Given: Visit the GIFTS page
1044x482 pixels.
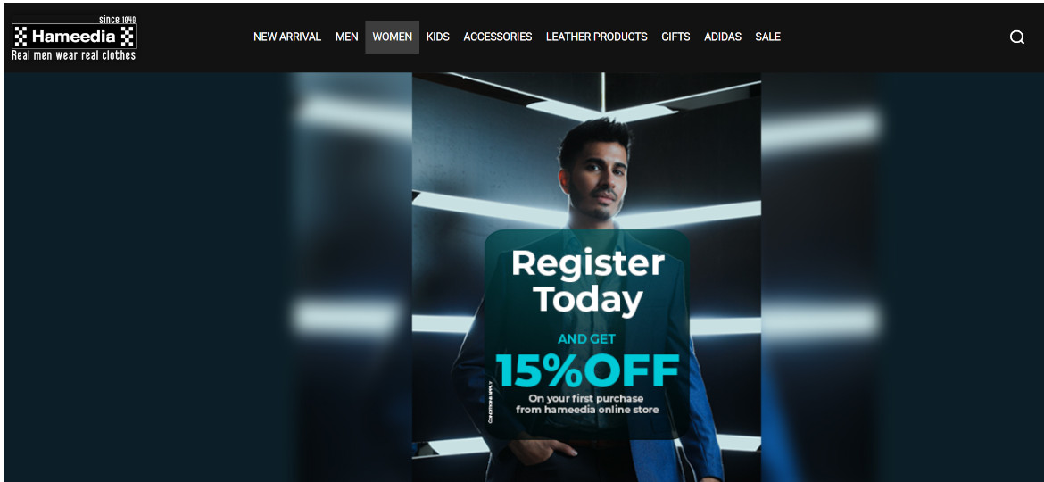Looking at the screenshot, I should point(675,37).
